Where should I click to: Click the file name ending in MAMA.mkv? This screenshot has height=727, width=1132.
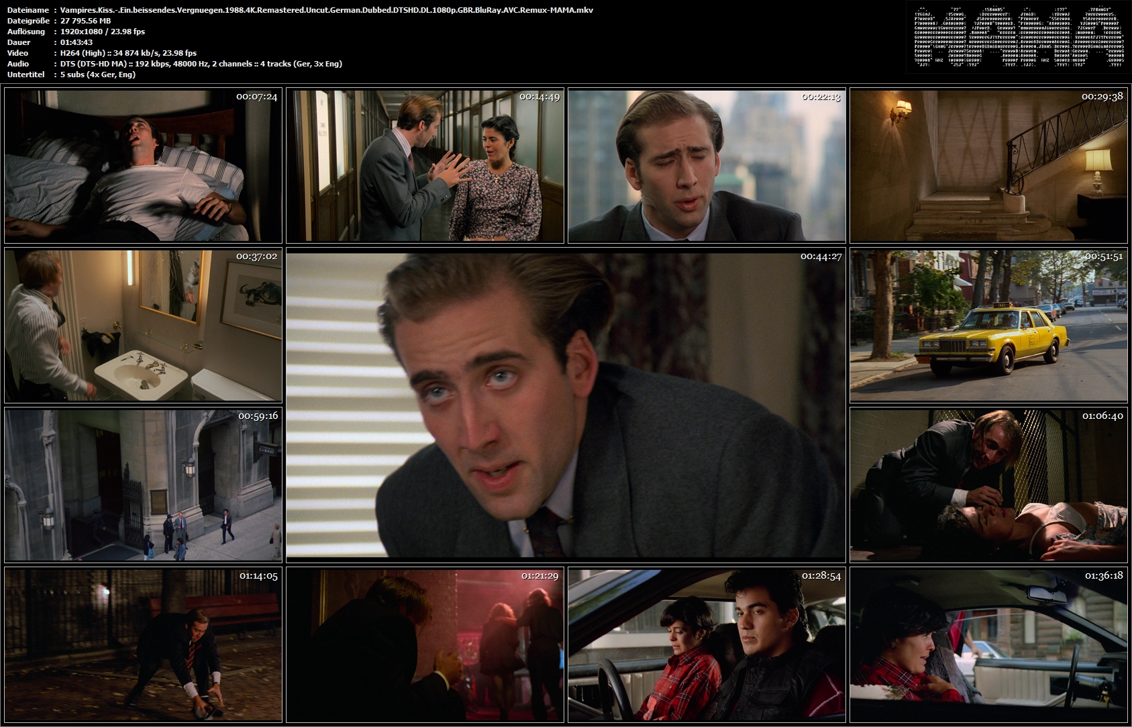[327, 10]
